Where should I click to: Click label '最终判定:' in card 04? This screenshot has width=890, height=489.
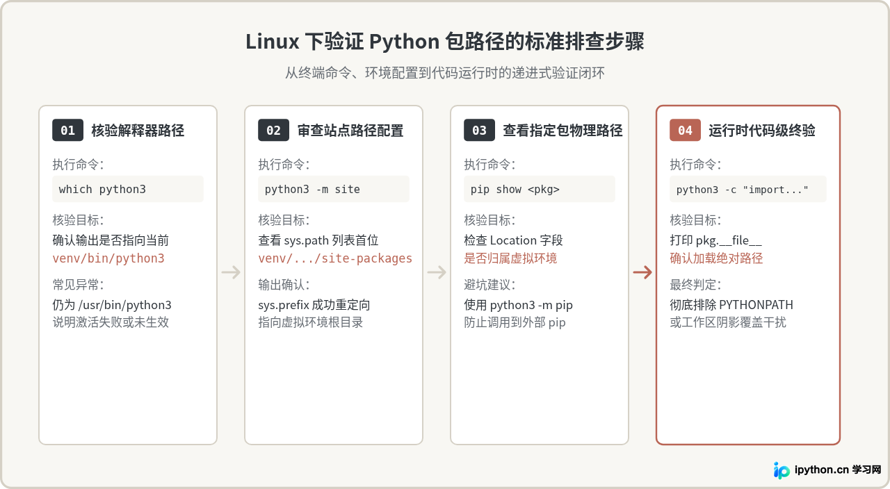pos(695,285)
